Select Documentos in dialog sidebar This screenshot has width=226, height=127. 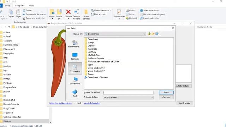(x=75, y=68)
